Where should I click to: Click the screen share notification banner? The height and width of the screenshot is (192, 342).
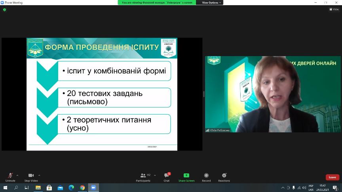(157, 3)
